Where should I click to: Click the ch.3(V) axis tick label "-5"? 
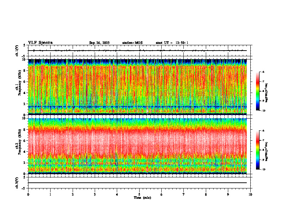(x=24, y=188)
